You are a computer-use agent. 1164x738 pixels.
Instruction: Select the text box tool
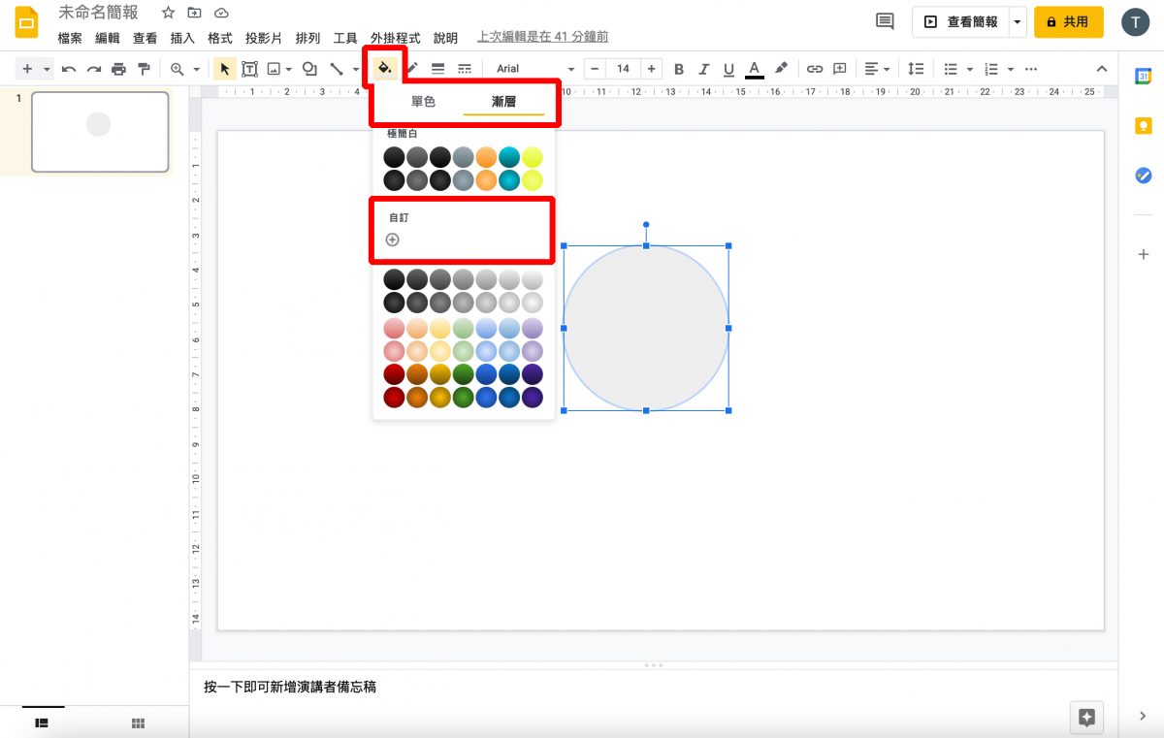click(x=249, y=69)
